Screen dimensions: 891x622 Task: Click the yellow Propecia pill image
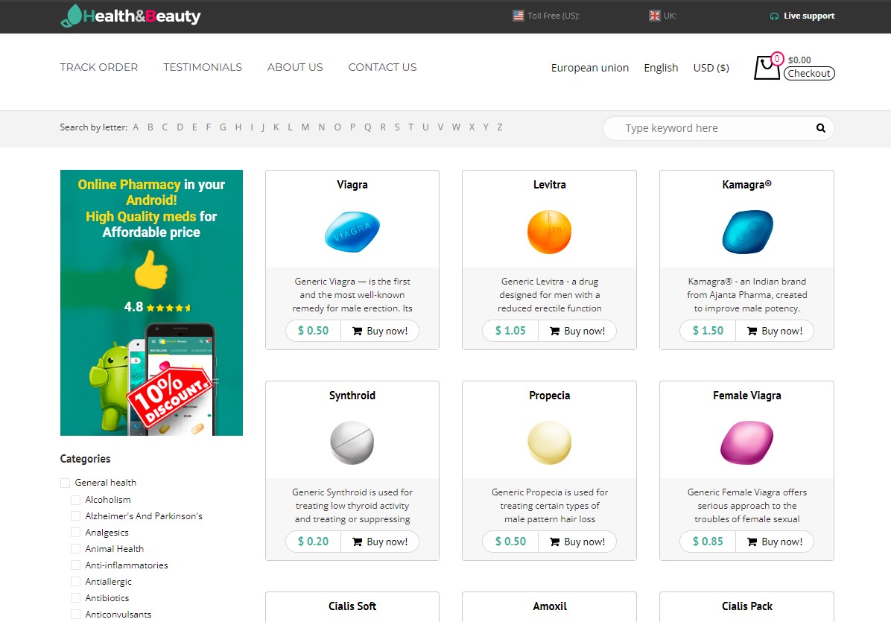pyautogui.click(x=549, y=442)
